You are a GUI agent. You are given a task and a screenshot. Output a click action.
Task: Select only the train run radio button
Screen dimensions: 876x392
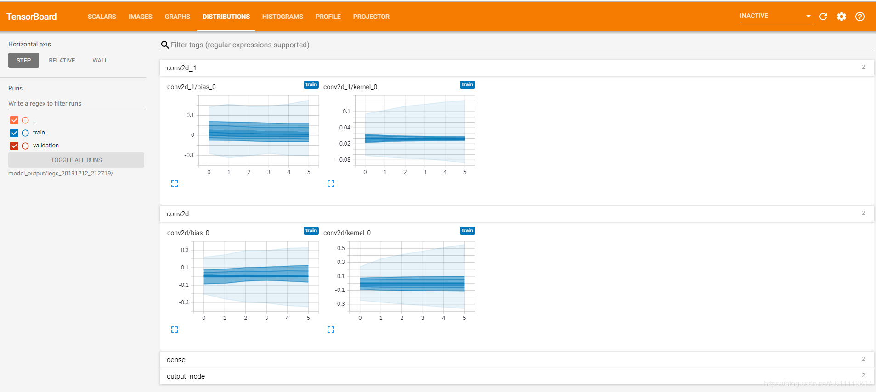pyautogui.click(x=25, y=133)
